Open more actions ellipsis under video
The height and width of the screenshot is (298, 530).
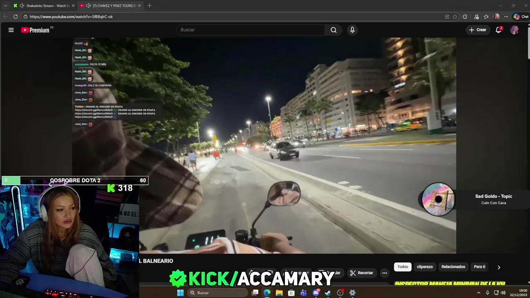click(x=385, y=273)
